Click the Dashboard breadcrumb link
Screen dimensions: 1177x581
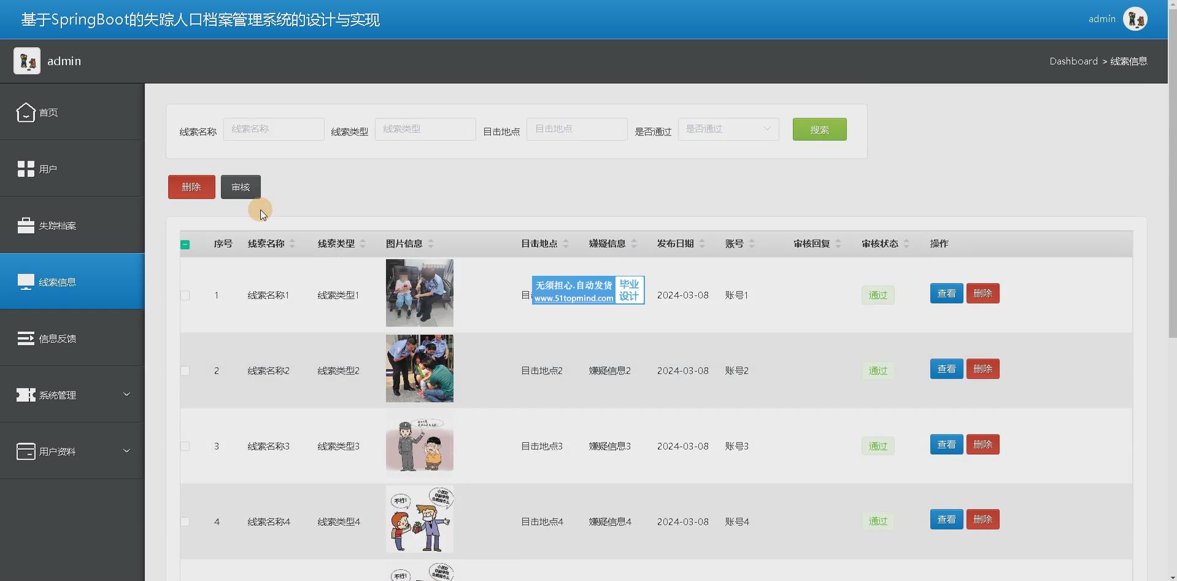click(x=1073, y=61)
